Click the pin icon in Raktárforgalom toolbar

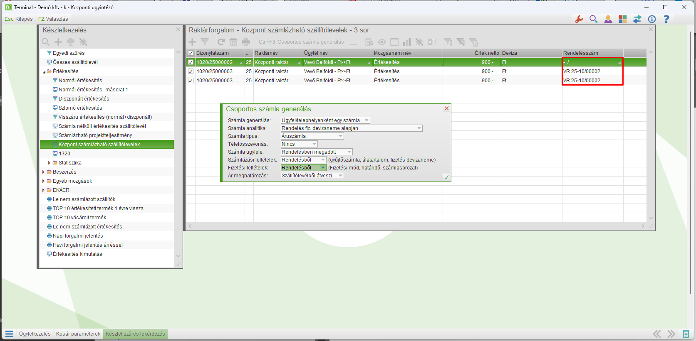(x=419, y=42)
